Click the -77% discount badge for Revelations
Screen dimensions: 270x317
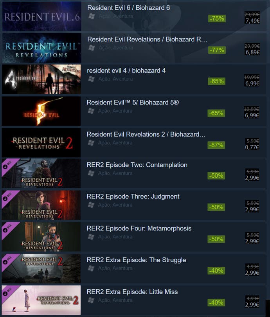pos(217,50)
